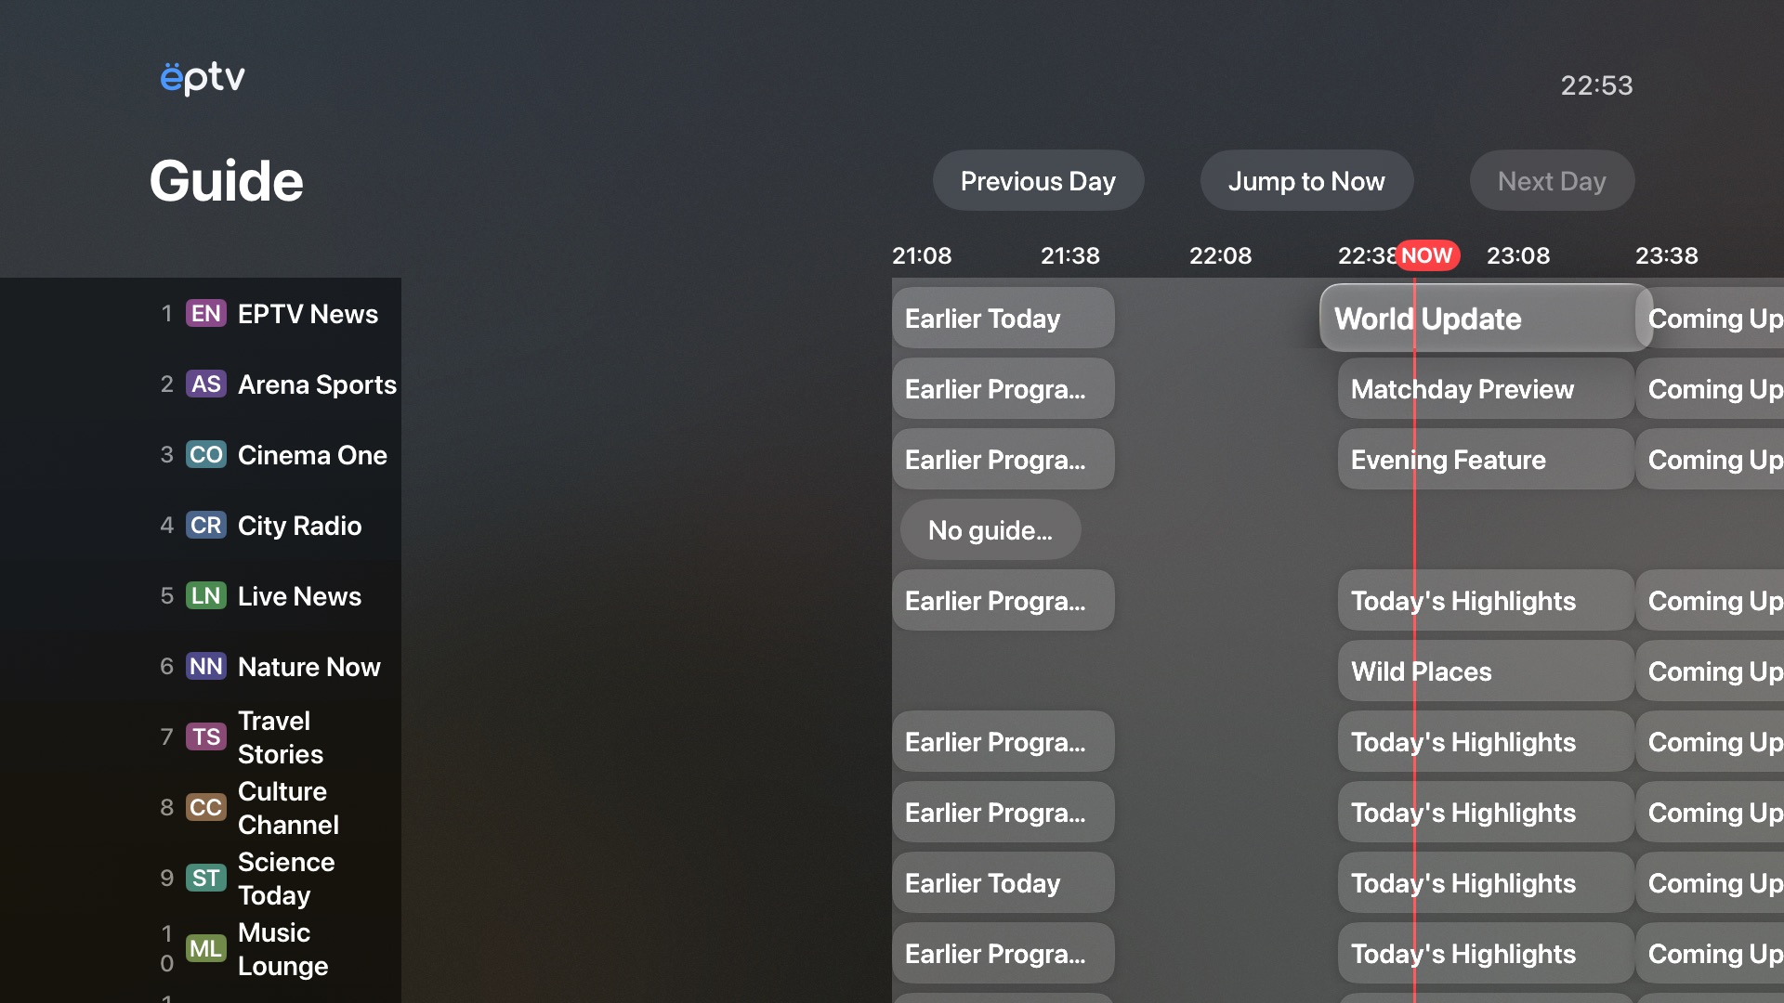Click No guide entry for City Radio
The height and width of the screenshot is (1003, 1784).
(990, 530)
